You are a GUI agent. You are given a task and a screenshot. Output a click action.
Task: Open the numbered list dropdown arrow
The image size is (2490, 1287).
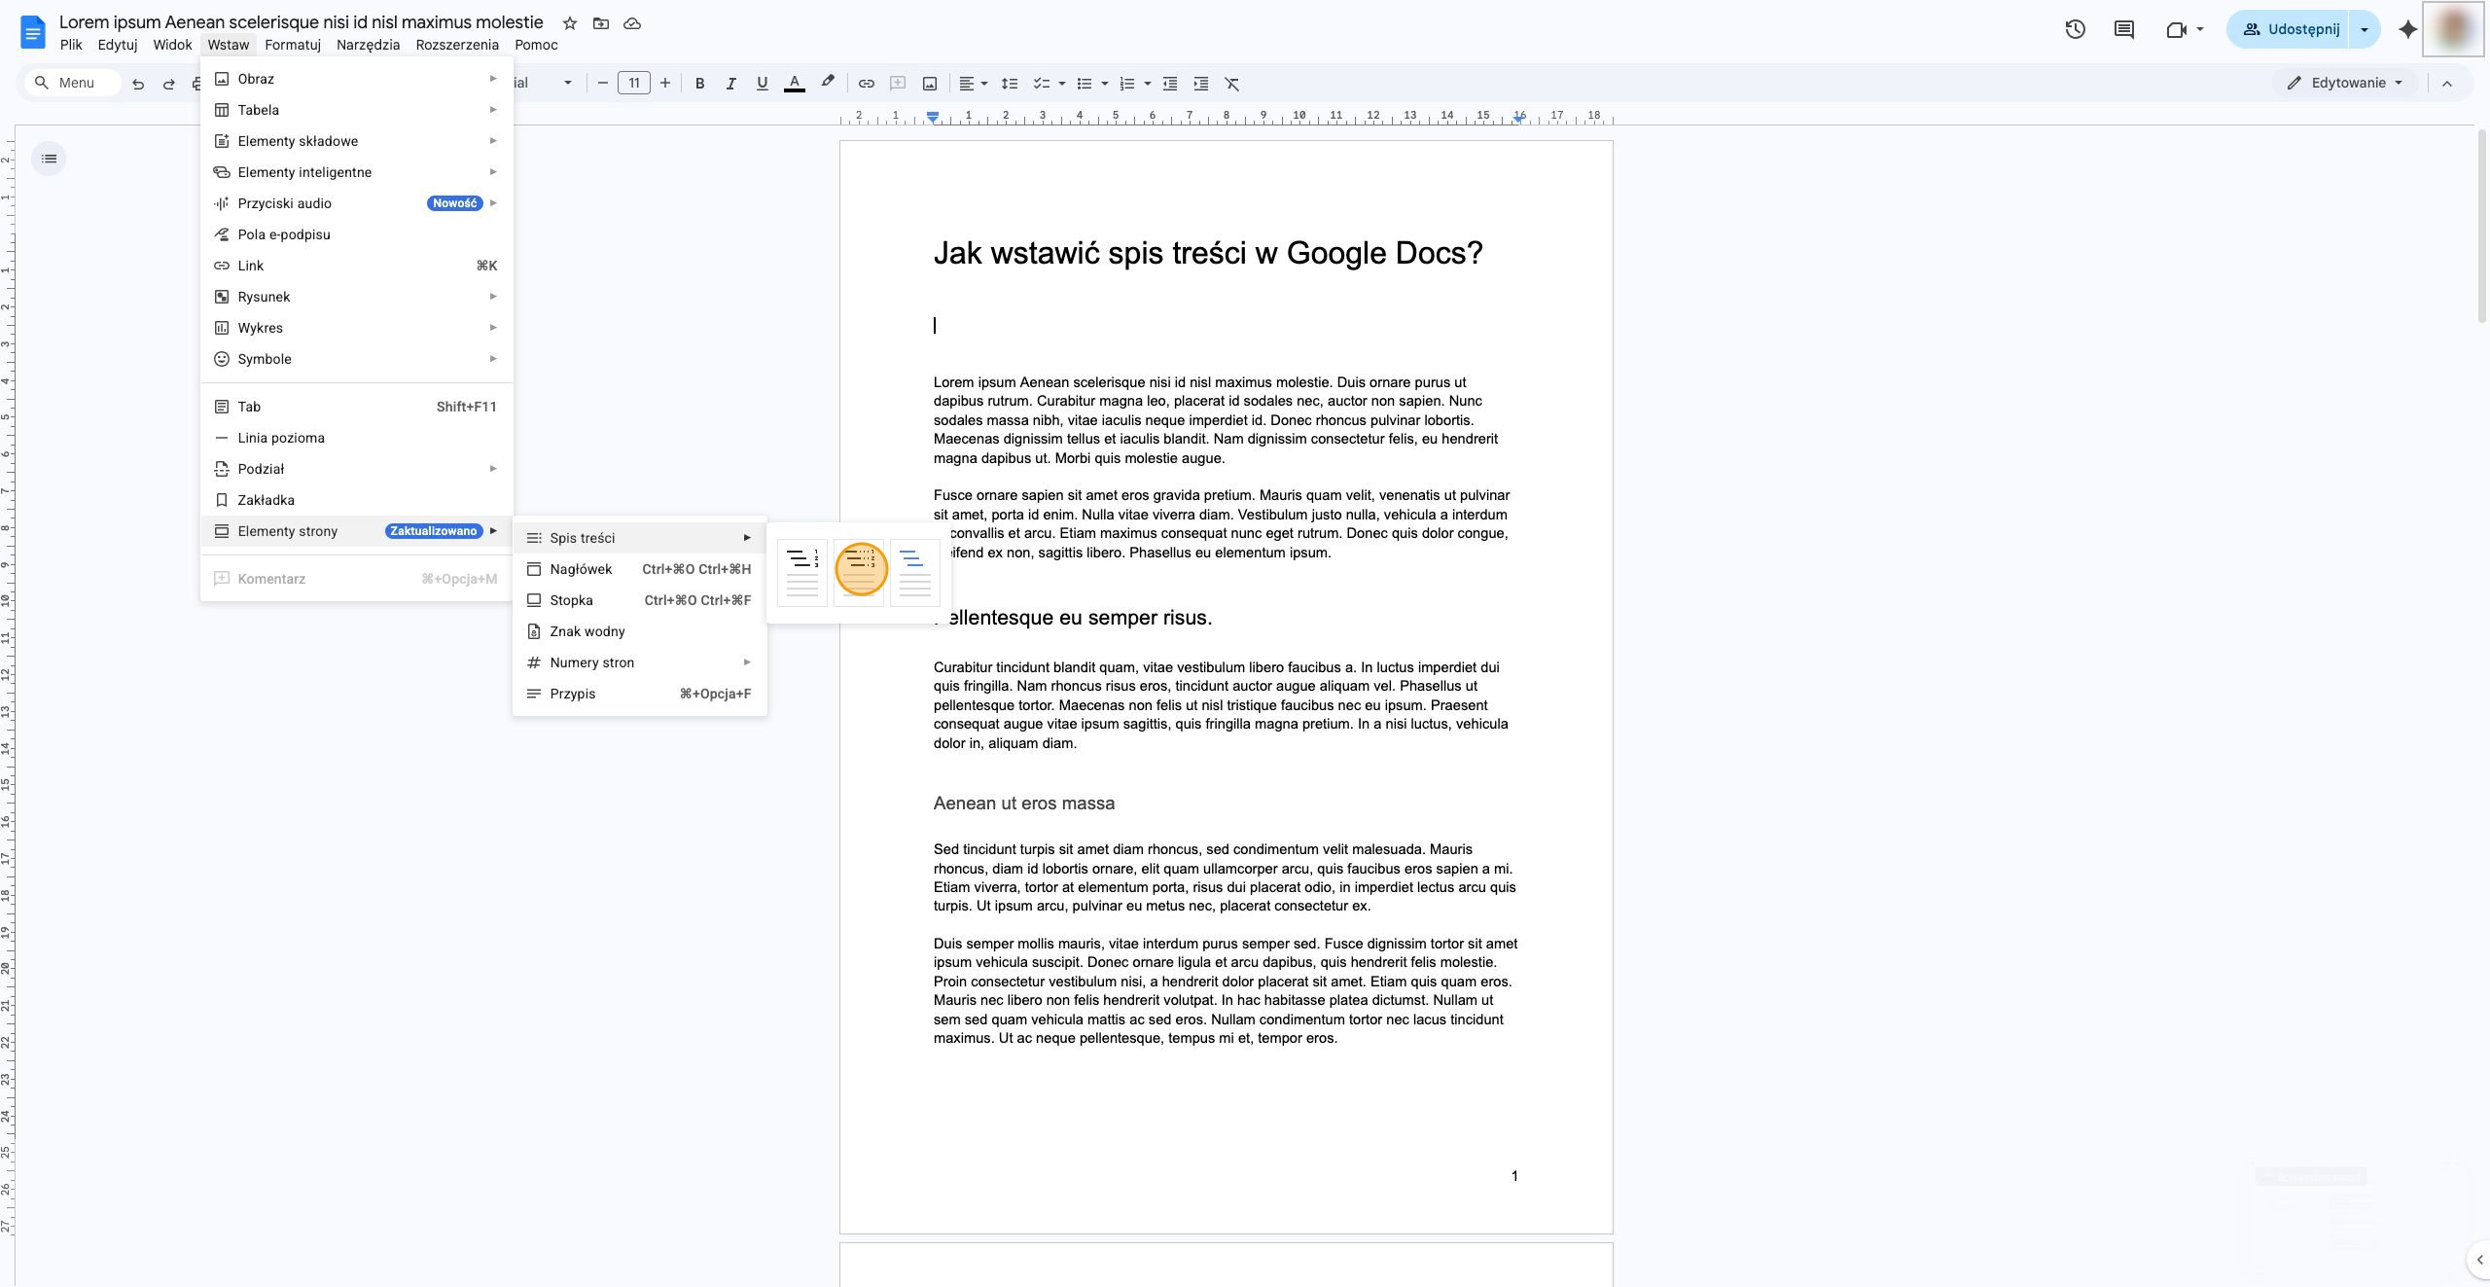pos(1148,84)
